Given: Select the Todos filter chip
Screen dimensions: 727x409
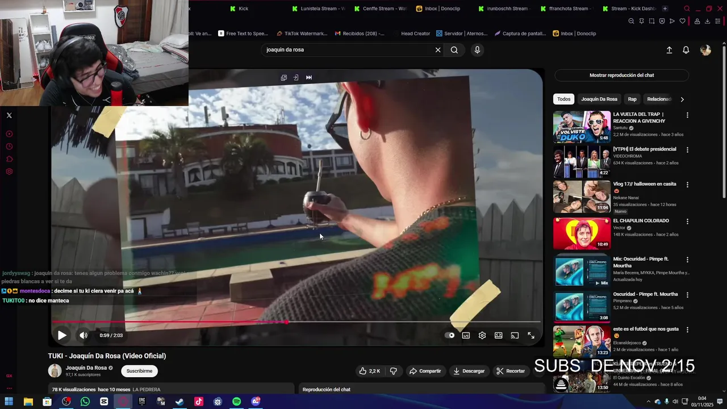Looking at the screenshot, I should (563, 99).
